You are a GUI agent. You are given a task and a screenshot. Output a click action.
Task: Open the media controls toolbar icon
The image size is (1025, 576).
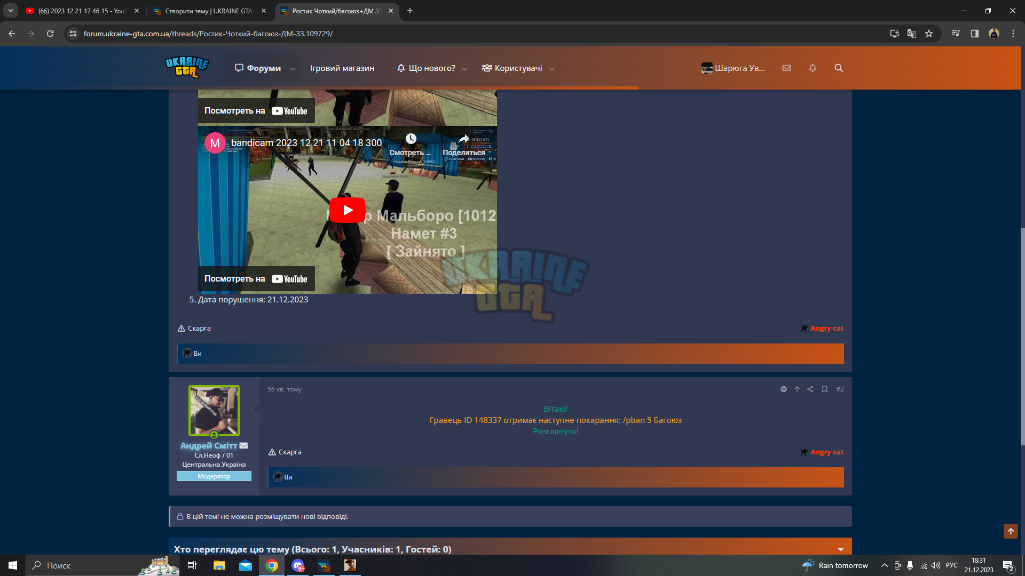click(x=956, y=34)
